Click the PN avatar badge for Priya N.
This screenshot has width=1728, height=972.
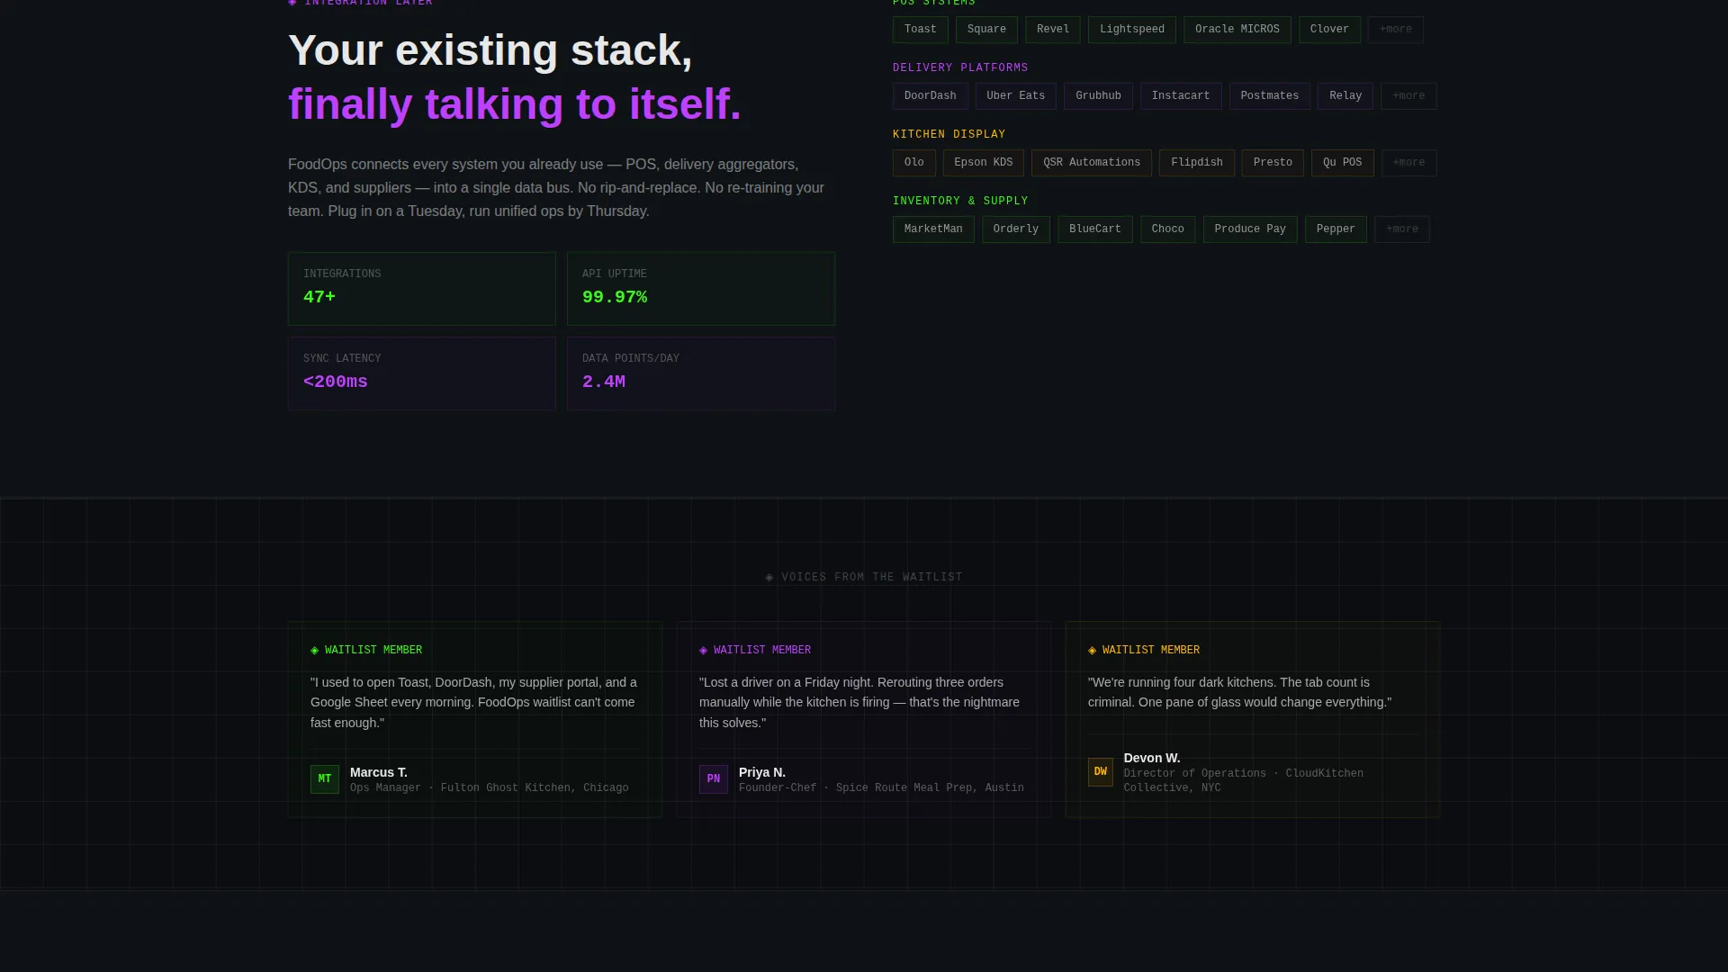[x=714, y=779]
